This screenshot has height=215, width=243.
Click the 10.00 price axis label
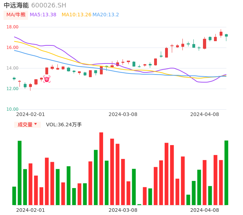12,109
